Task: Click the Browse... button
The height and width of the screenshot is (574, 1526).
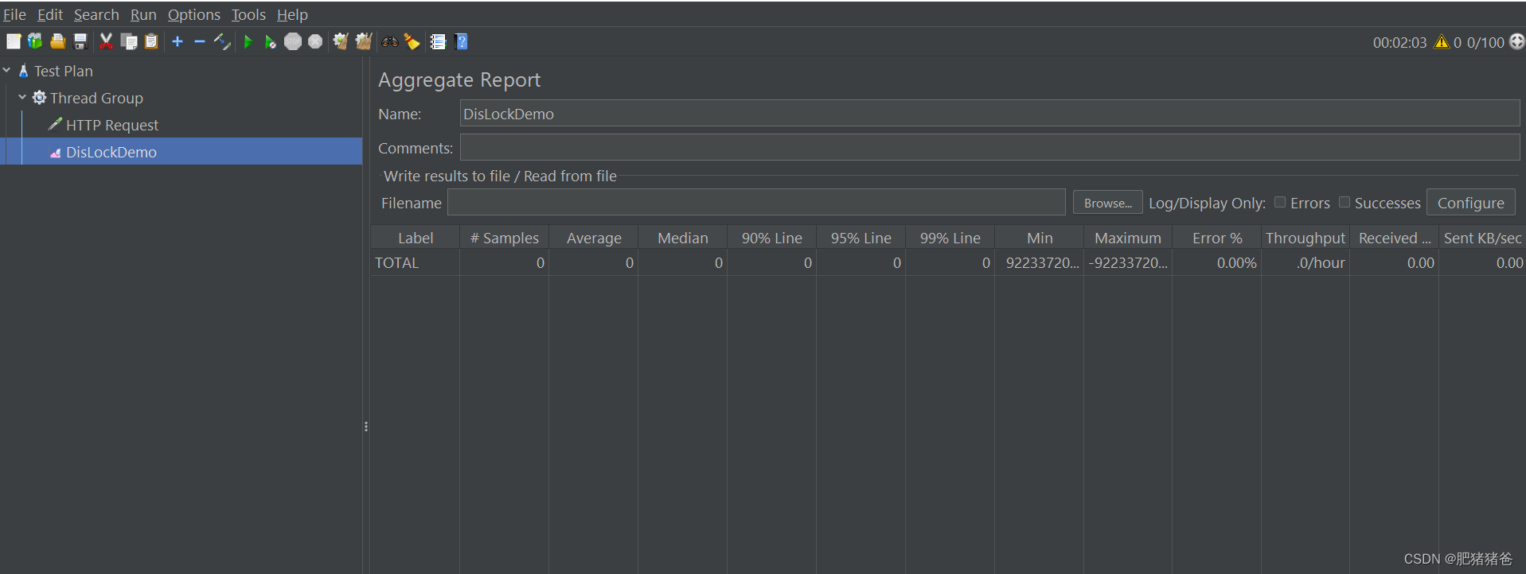Action: 1107,203
